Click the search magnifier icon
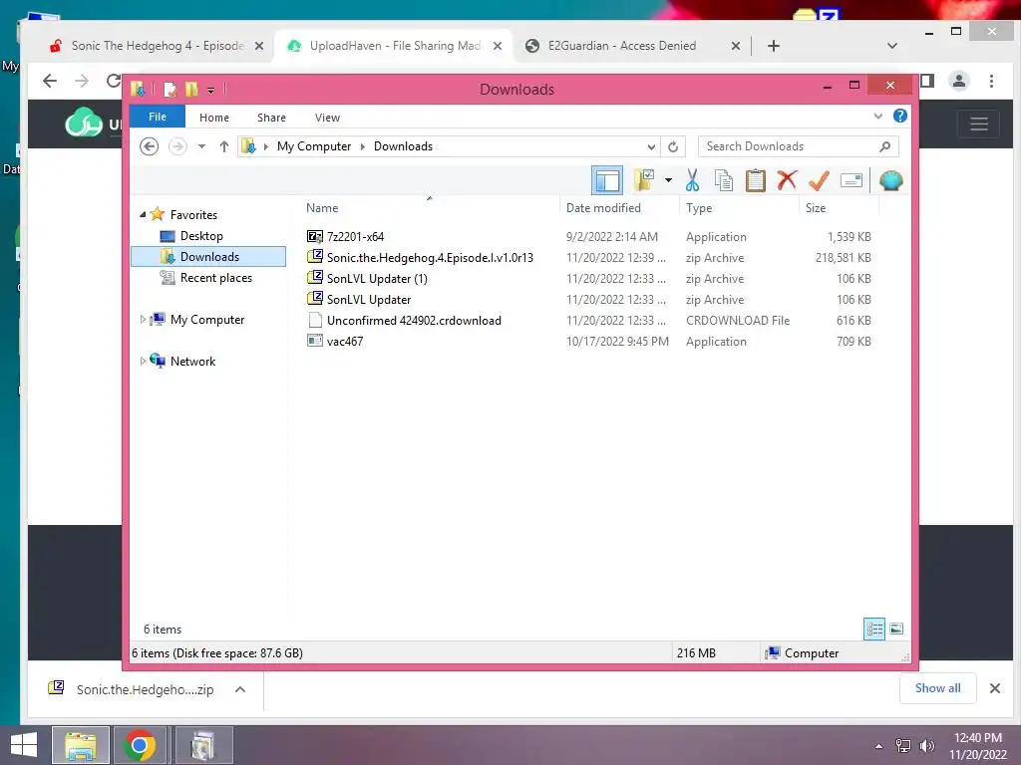Screen dimensions: 1021x765 [884, 146]
